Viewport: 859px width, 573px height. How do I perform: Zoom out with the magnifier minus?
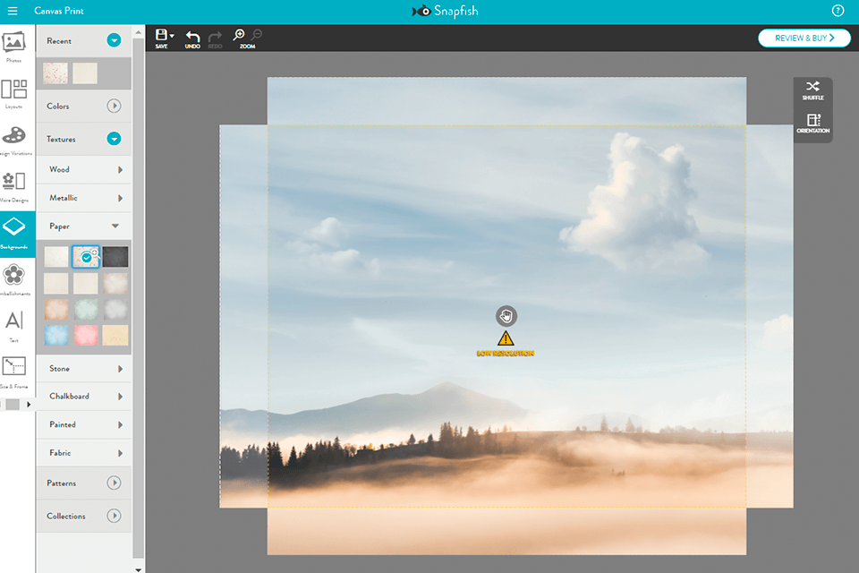tap(257, 35)
